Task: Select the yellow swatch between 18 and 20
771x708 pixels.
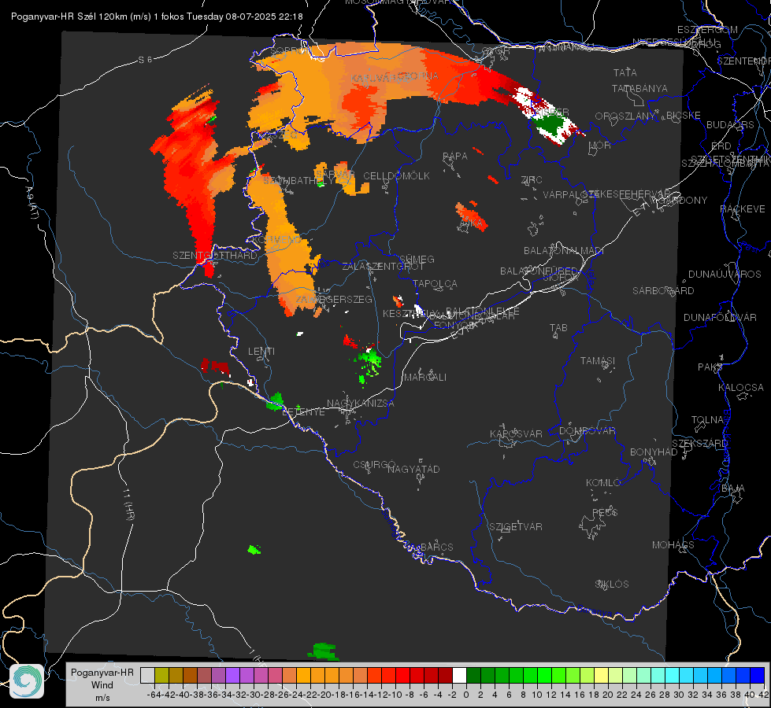Action: (602, 675)
